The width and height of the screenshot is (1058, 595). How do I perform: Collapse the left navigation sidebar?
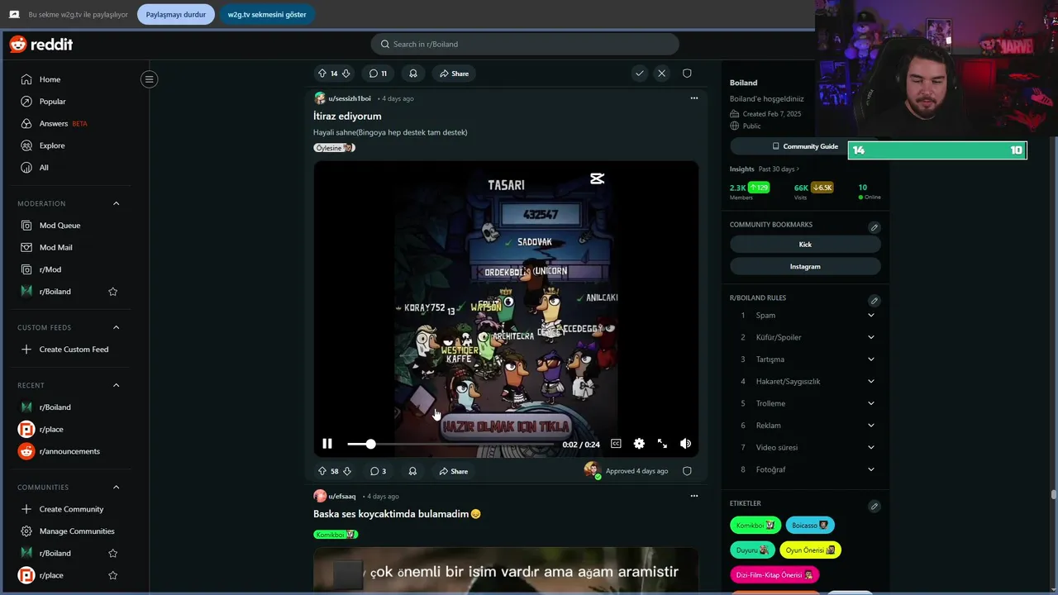tap(149, 79)
